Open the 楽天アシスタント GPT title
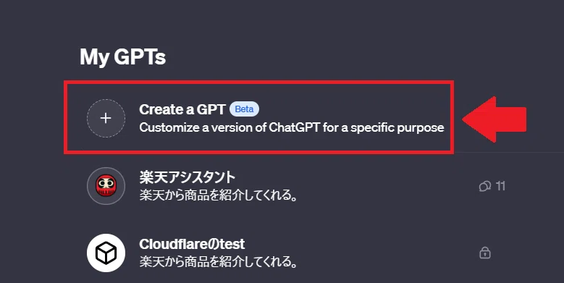Image resolution: width=564 pixels, height=283 pixels. point(187,177)
